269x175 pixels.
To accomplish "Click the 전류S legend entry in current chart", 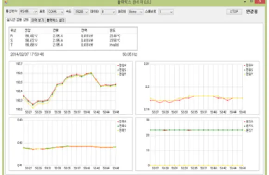I will pyautogui.click(x=249, y=70).
